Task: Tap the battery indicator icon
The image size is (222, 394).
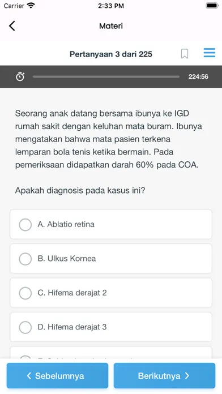Action: tap(212, 6)
